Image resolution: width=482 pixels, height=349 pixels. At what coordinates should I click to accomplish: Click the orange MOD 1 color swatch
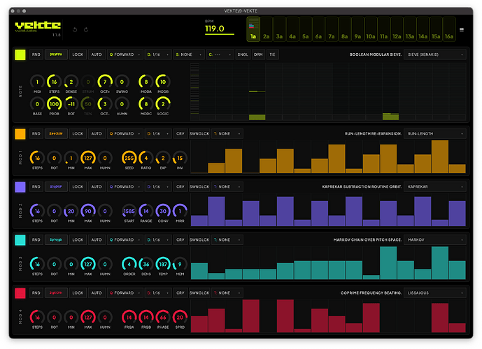[x=20, y=134]
